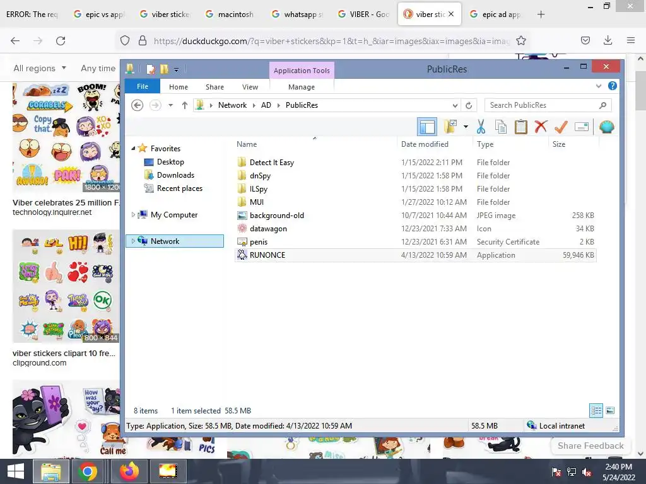Open the Manage ribbon tab
646x484 pixels.
(x=302, y=87)
